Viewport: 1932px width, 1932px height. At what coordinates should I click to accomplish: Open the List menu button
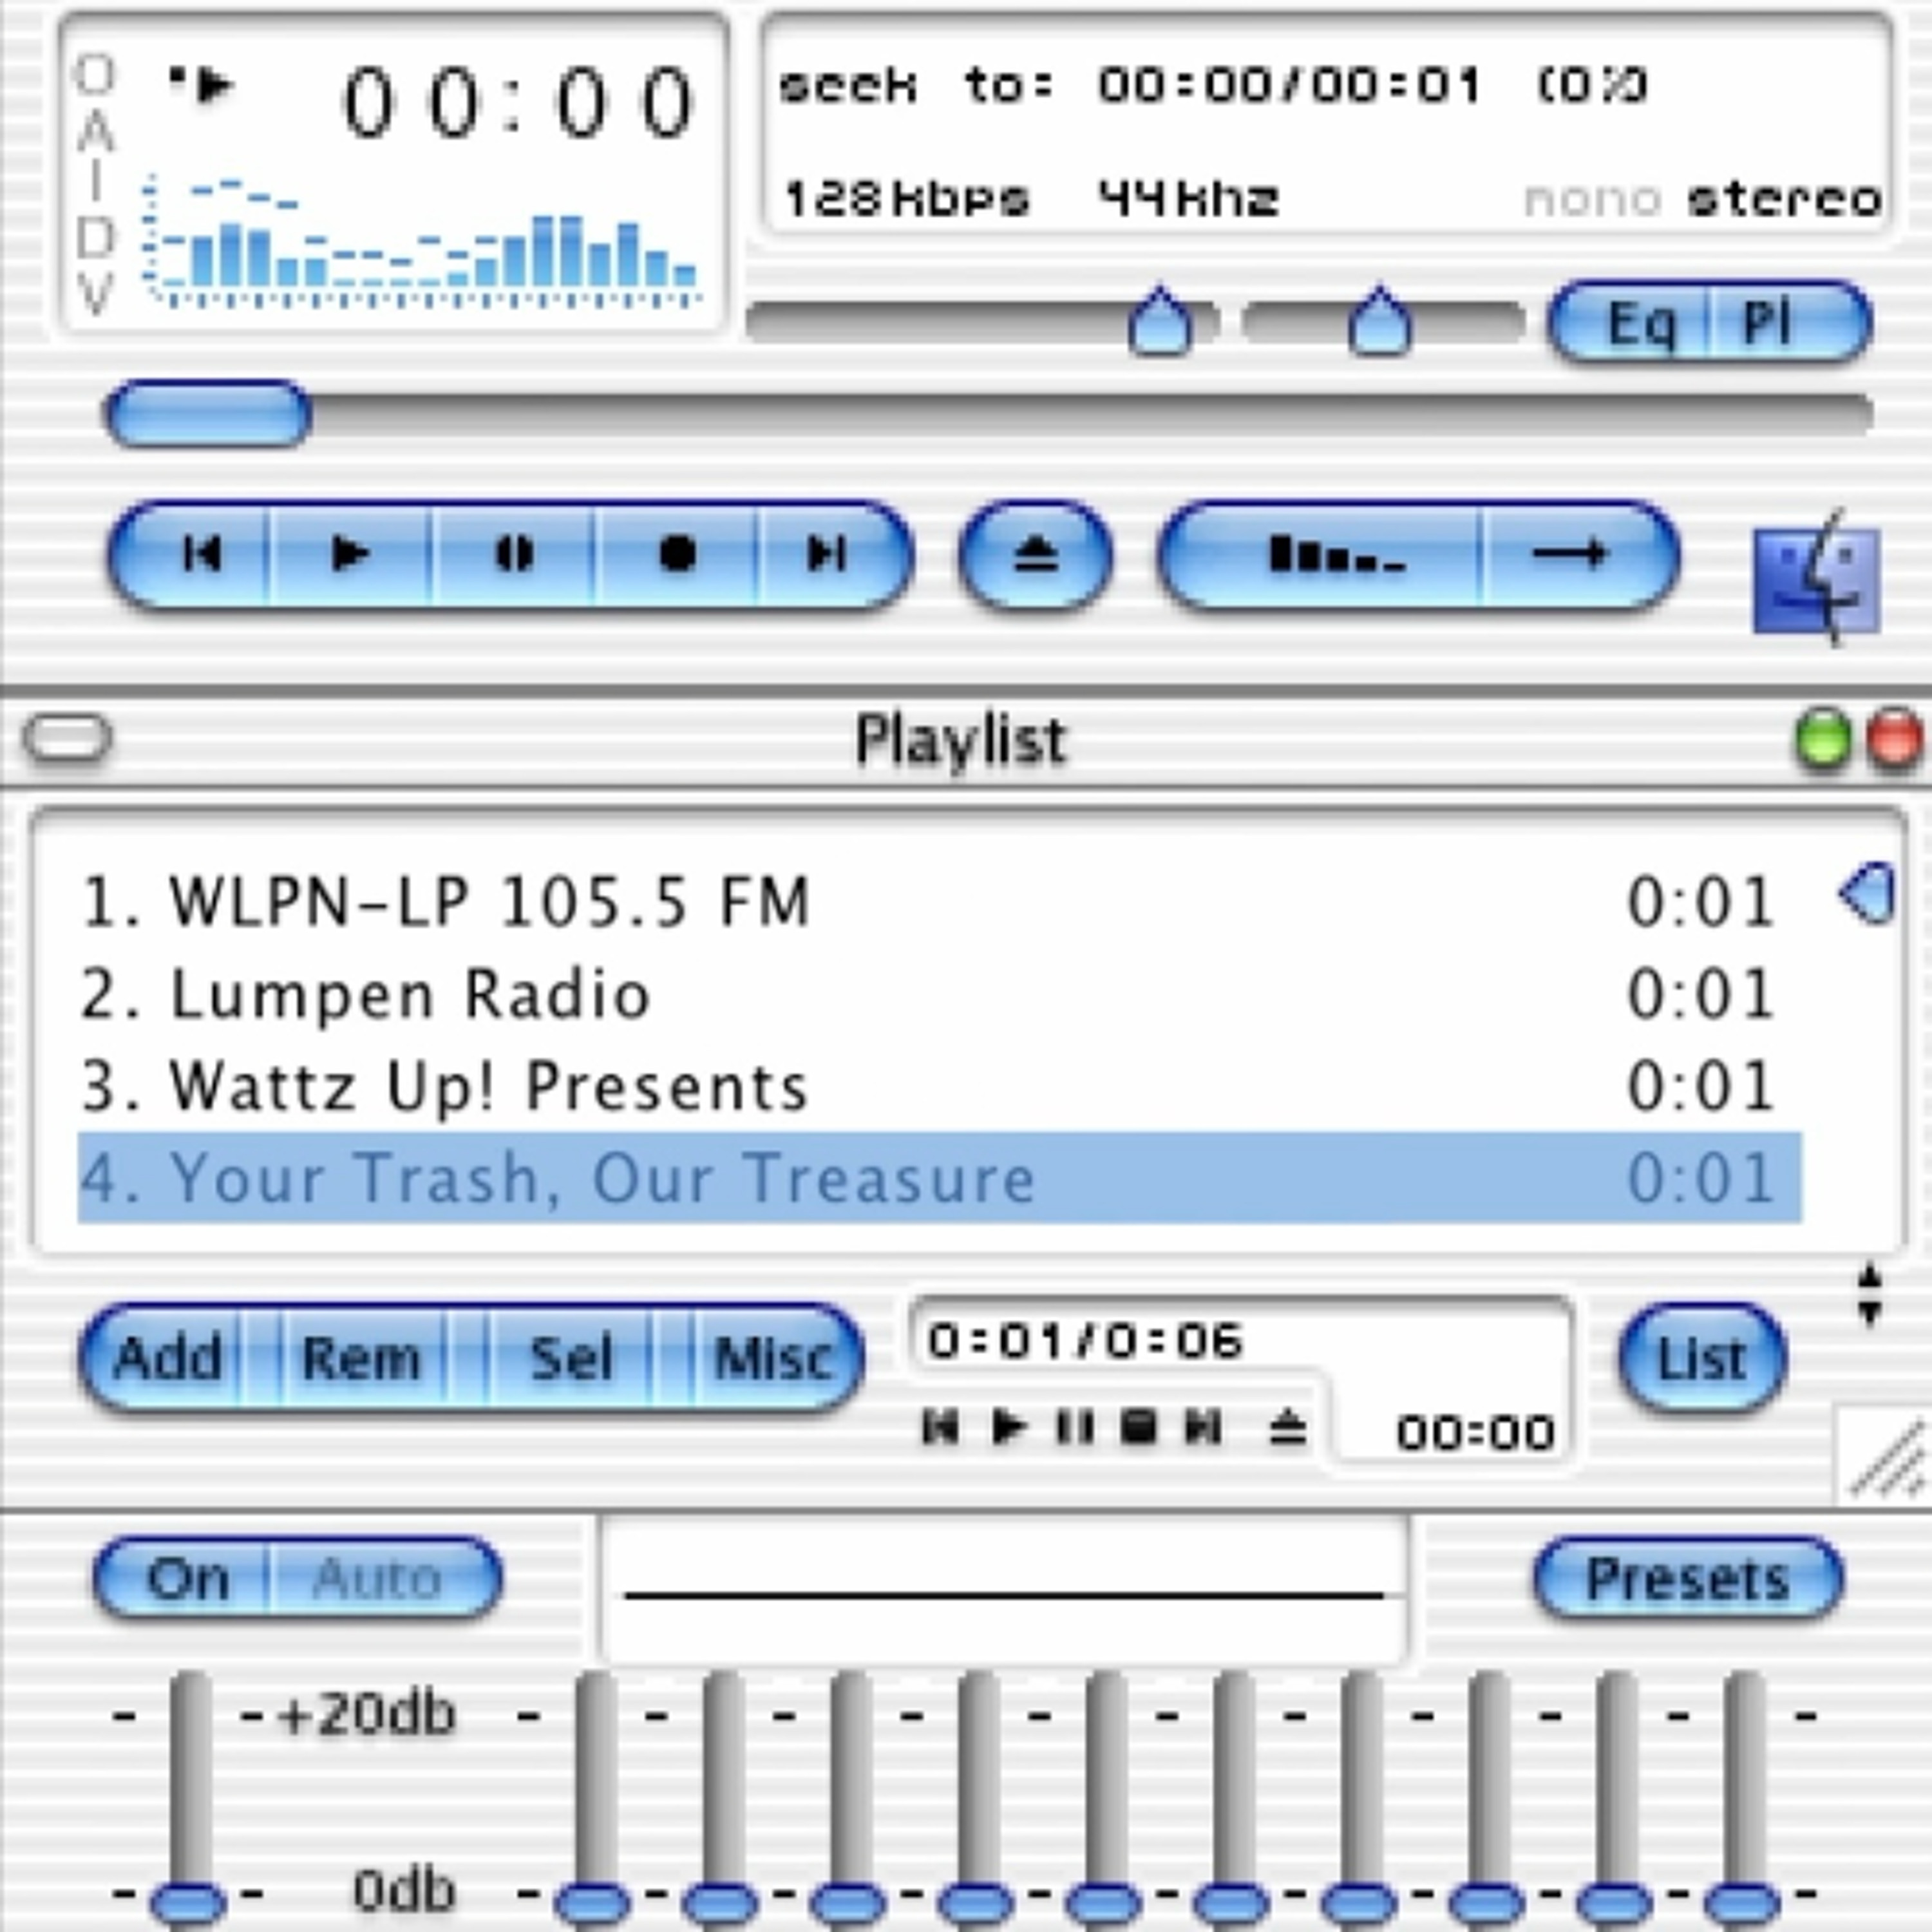click(1702, 1358)
